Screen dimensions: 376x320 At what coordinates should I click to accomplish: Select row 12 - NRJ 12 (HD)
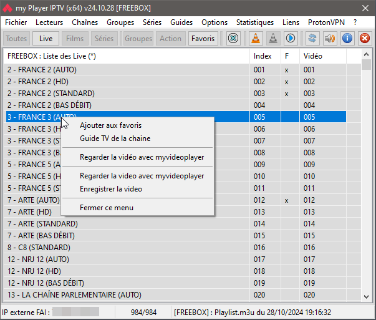(x=182, y=271)
